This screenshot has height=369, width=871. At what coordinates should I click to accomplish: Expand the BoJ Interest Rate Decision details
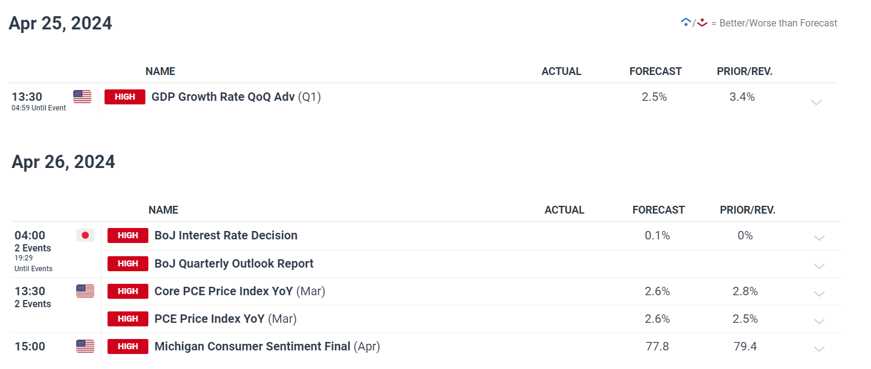(819, 238)
